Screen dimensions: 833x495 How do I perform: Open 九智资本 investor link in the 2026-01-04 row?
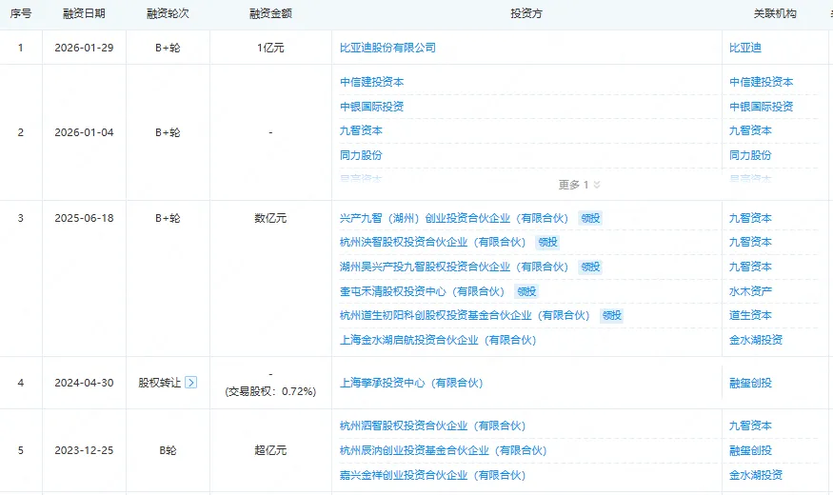tap(361, 130)
